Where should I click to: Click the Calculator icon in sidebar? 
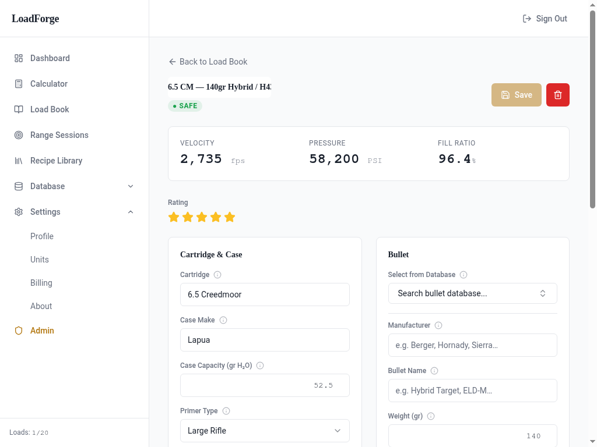click(x=19, y=84)
